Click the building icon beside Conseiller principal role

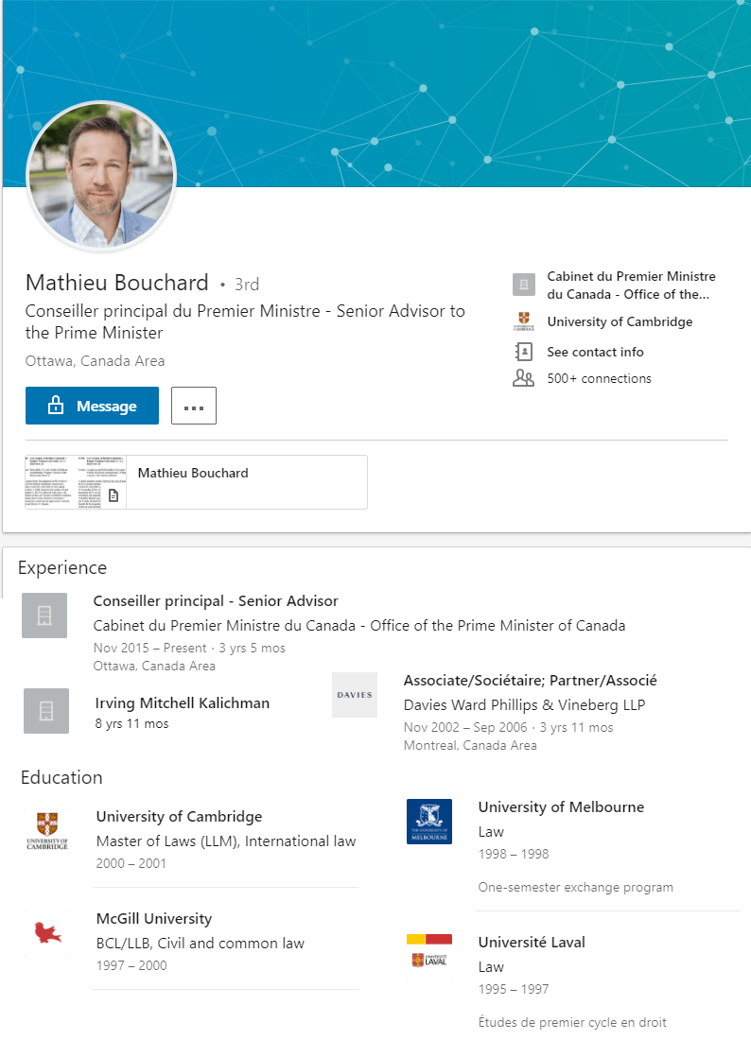point(44,615)
